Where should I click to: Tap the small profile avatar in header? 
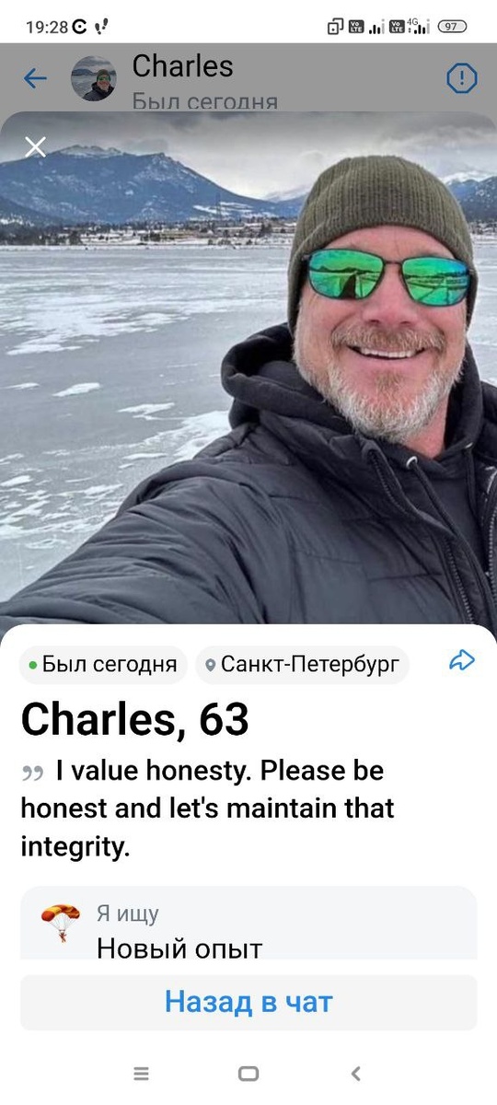[94, 79]
